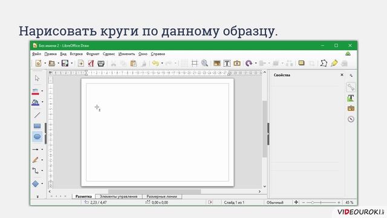This screenshot has height=218, width=387.
Task: Click the Fit page button in status bar
Action: (x=296, y=202)
